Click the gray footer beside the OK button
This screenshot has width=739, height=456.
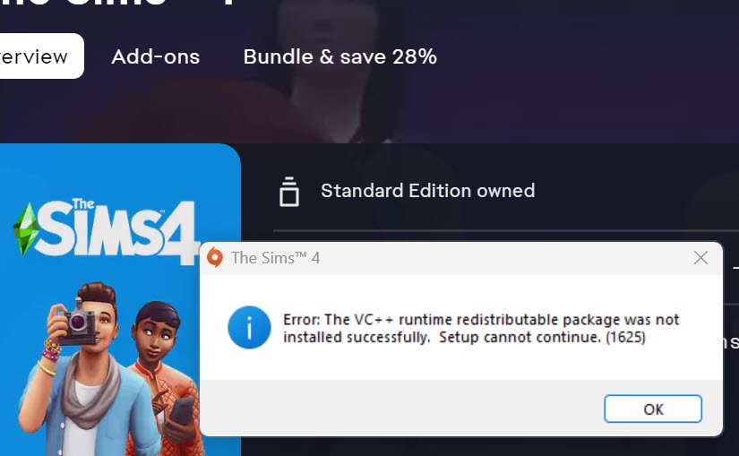point(403,409)
